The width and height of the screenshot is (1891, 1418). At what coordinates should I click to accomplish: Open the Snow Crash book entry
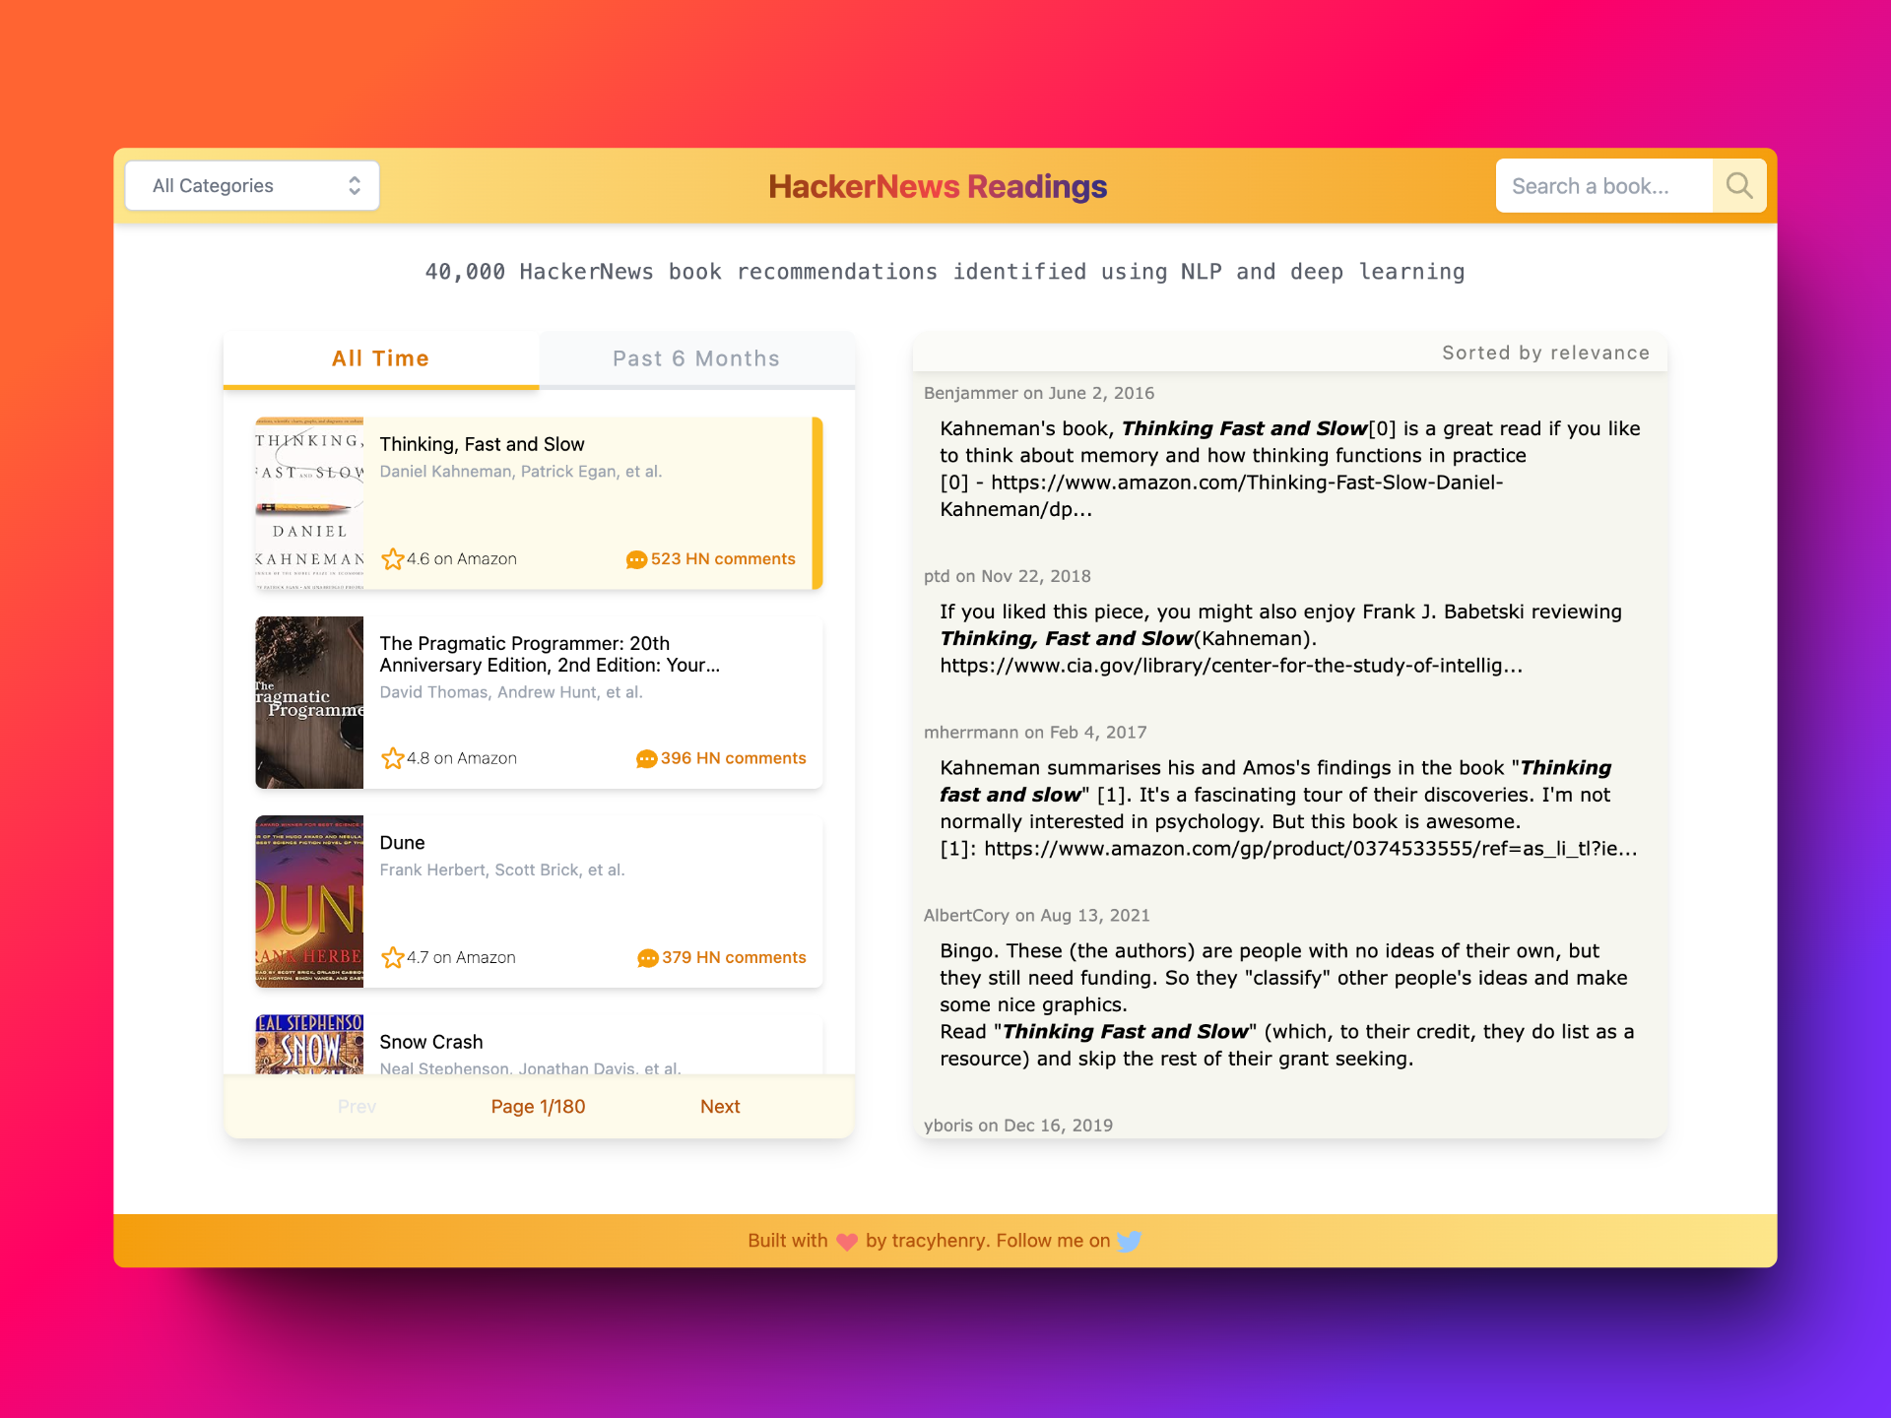pyautogui.click(x=430, y=1042)
